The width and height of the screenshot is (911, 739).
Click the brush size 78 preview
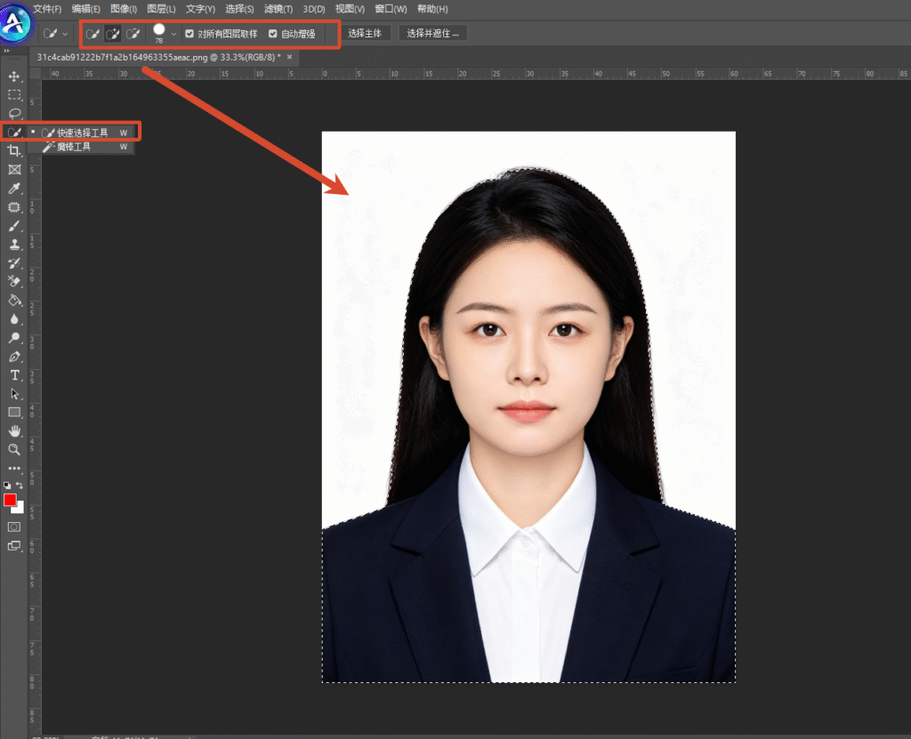click(x=158, y=33)
